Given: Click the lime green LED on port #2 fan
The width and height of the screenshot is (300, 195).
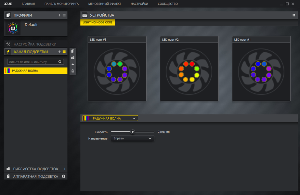Looking at the screenshot, I should 197,69.
